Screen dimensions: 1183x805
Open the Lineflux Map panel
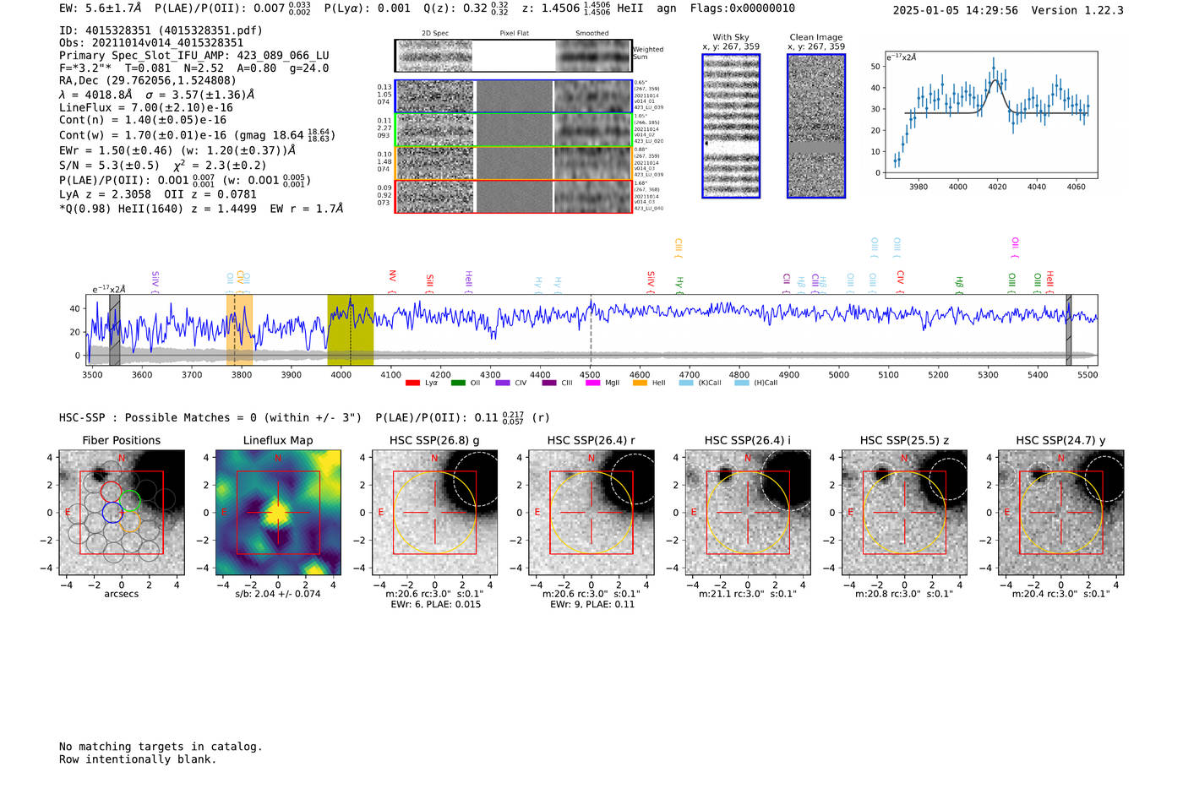(x=278, y=513)
